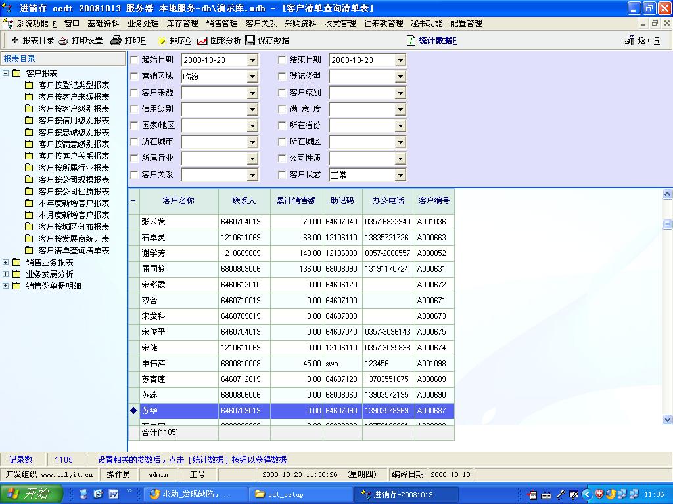Click the 累计销售额 column header

click(296, 201)
